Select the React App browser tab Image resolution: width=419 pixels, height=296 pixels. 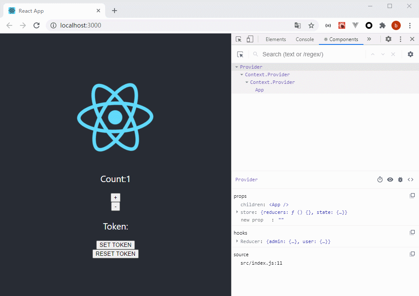(x=55, y=11)
